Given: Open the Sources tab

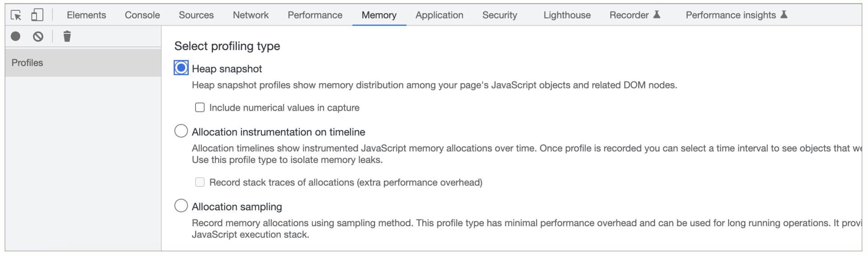Looking at the screenshot, I should point(196,15).
